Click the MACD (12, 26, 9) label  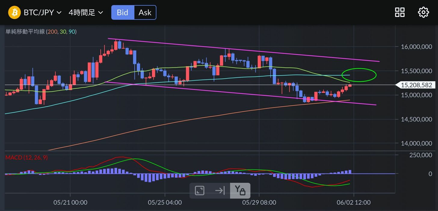pos(26,157)
